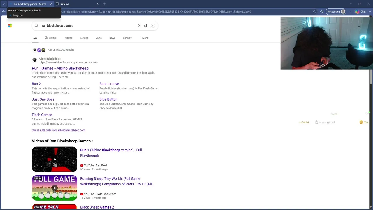Open the 'Run | Games - Albino Blacksheep' result
The image size is (373, 210).
[60, 68]
